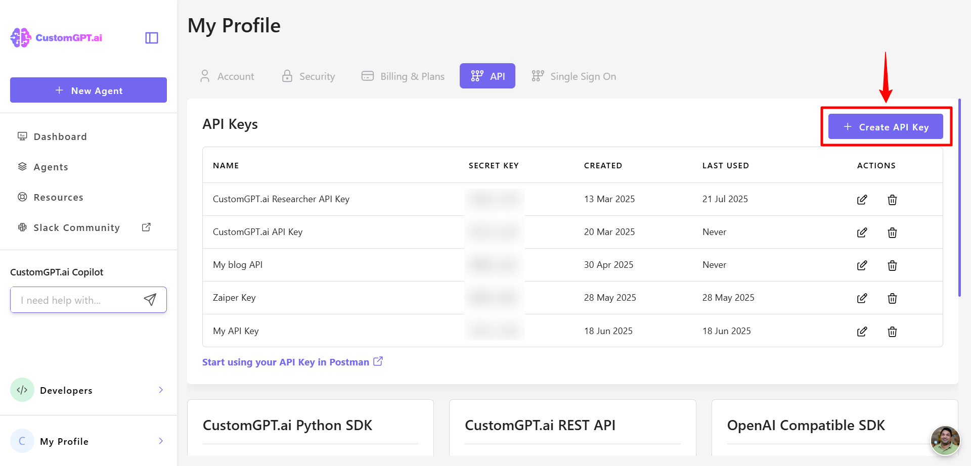
Task: Open the Single Sign On tab
Action: 574,76
